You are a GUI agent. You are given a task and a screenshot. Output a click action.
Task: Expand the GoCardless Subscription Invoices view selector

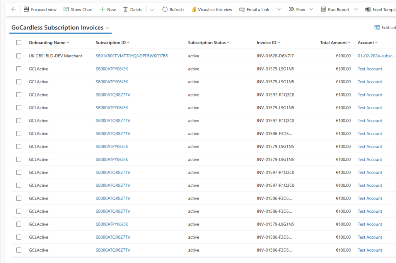point(108,28)
